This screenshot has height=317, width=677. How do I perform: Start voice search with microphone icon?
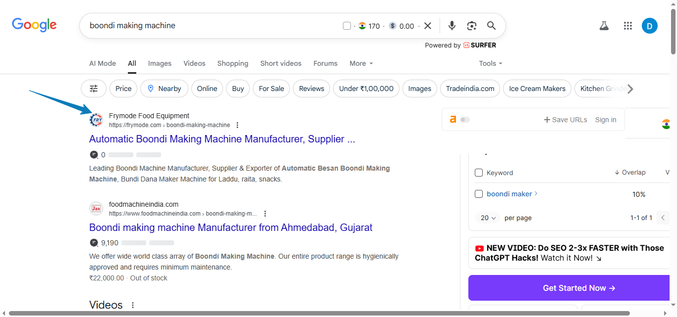(451, 26)
